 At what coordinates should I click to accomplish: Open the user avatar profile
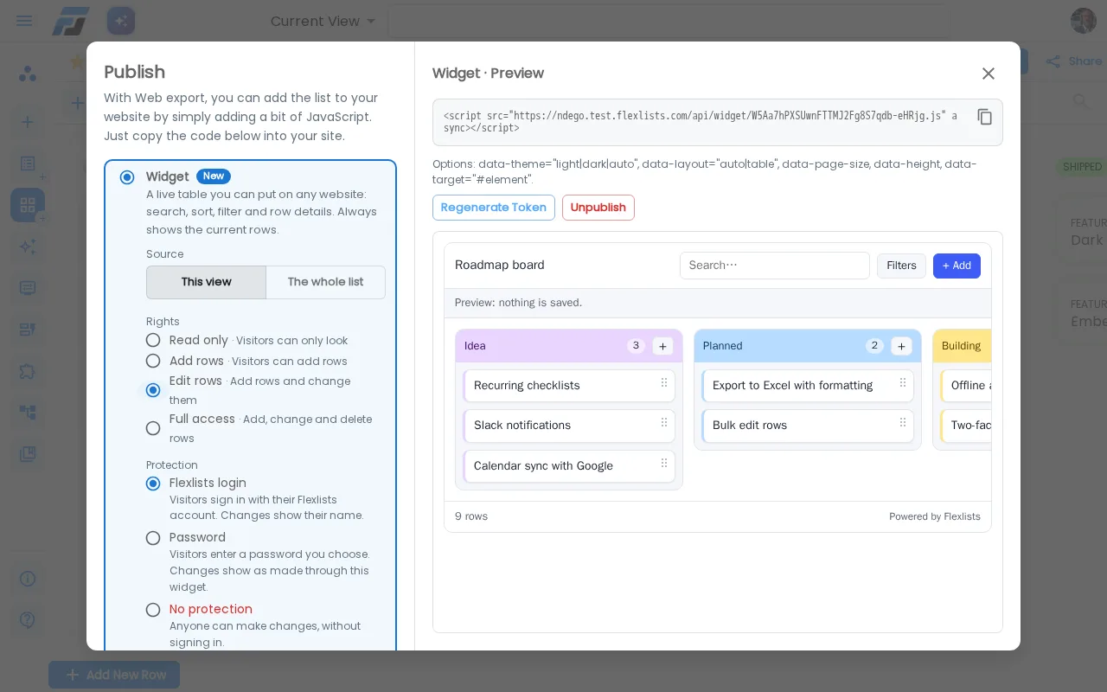1083,21
